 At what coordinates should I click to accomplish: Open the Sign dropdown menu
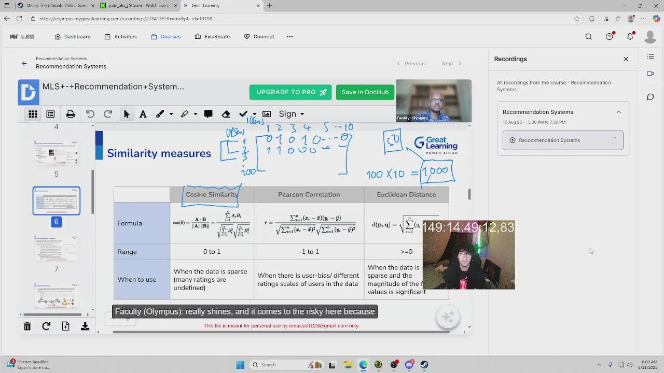point(292,114)
